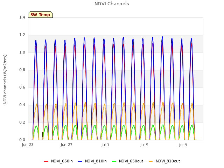Screen dimensions: 224x168
Task: Click the 0.8 y-axis tick label
Action: [x=22, y=70]
